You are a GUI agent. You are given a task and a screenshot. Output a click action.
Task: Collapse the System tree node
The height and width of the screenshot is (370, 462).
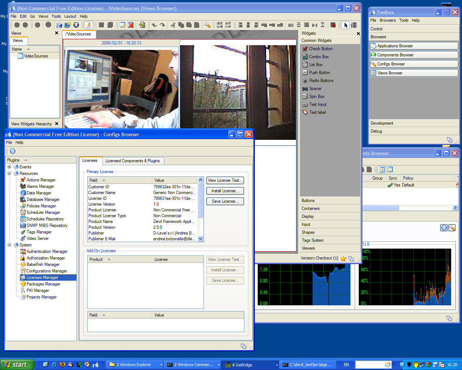(x=9, y=245)
